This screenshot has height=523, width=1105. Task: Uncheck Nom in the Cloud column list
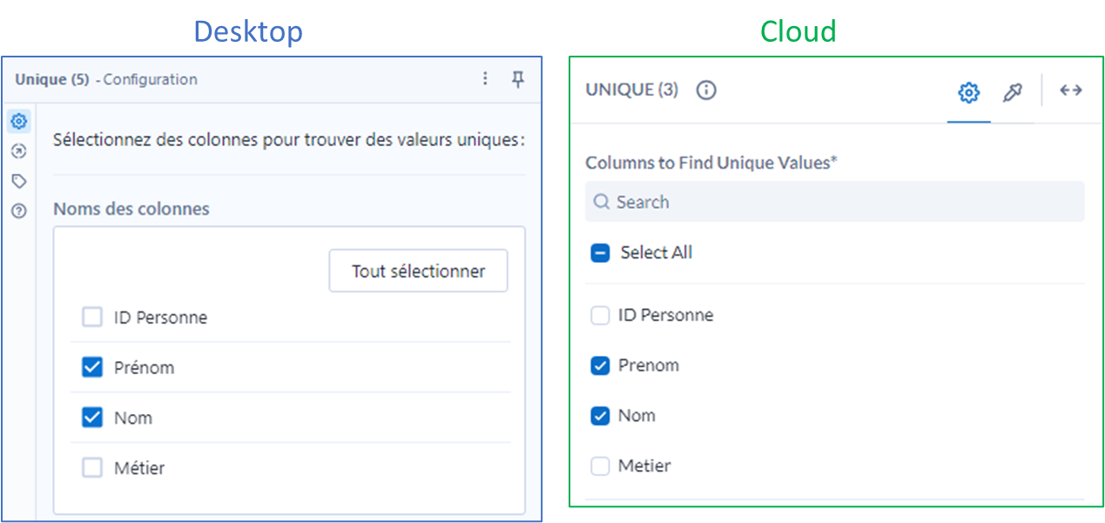[599, 415]
